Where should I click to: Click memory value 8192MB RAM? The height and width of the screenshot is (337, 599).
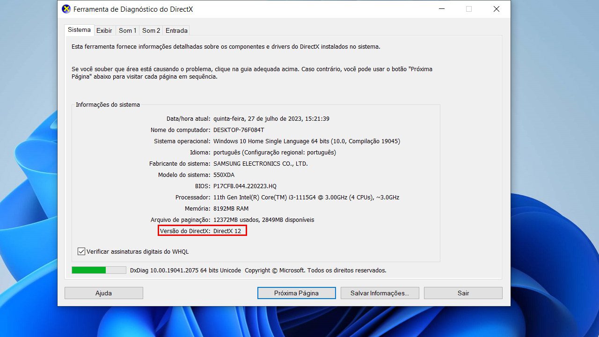231,209
